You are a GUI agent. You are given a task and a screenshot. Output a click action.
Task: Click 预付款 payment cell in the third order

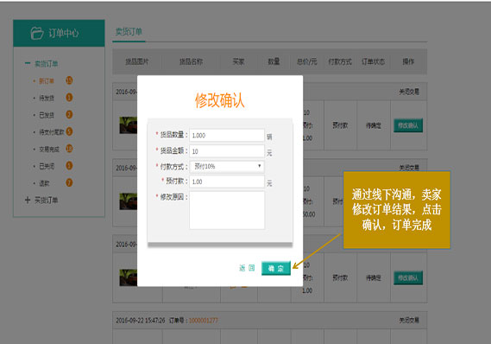pyautogui.click(x=340, y=277)
